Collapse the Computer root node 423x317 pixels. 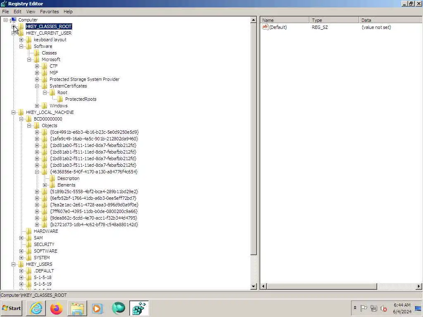5,20
